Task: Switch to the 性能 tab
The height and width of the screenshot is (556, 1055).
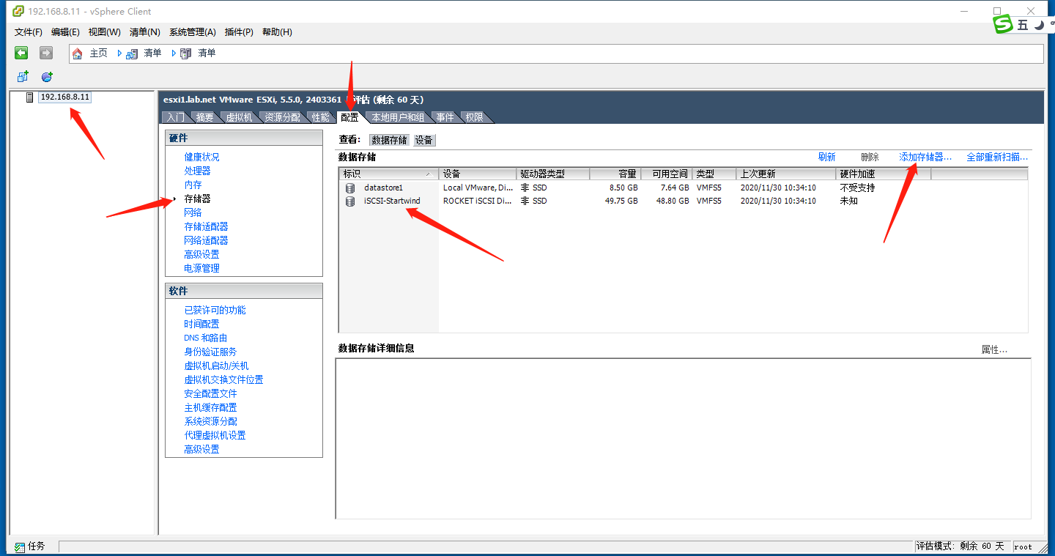Action: pyautogui.click(x=320, y=117)
